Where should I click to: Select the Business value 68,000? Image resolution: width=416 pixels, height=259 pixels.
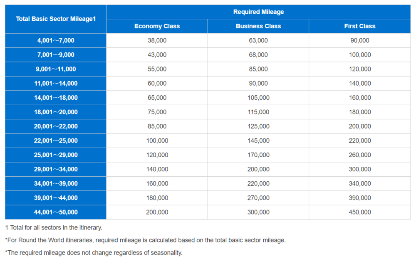258,55
